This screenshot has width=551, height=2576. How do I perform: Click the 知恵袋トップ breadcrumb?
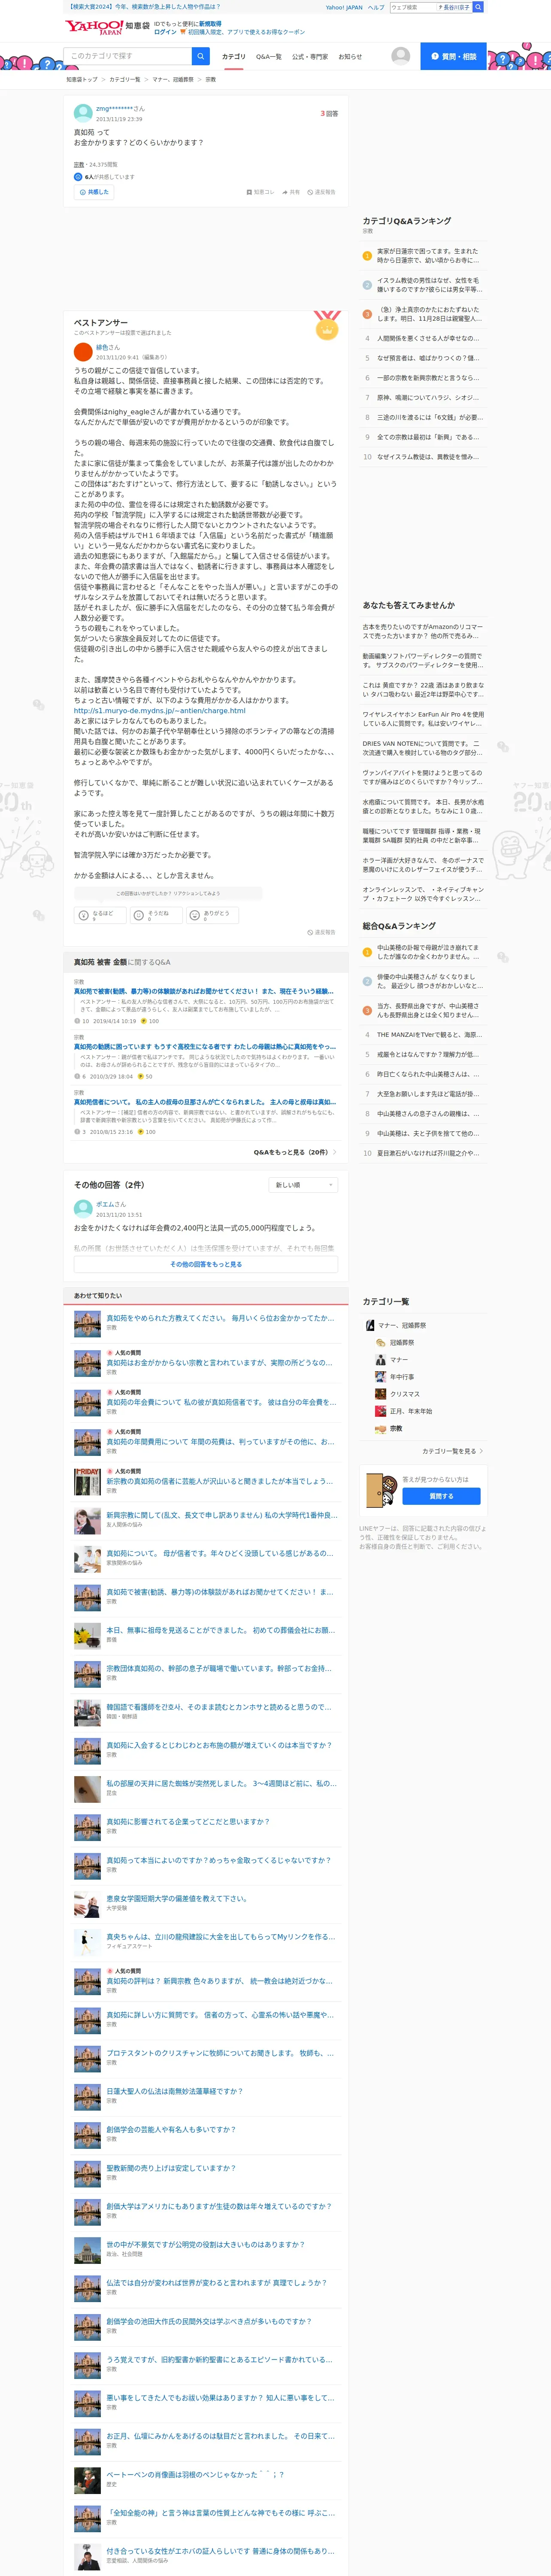(82, 79)
